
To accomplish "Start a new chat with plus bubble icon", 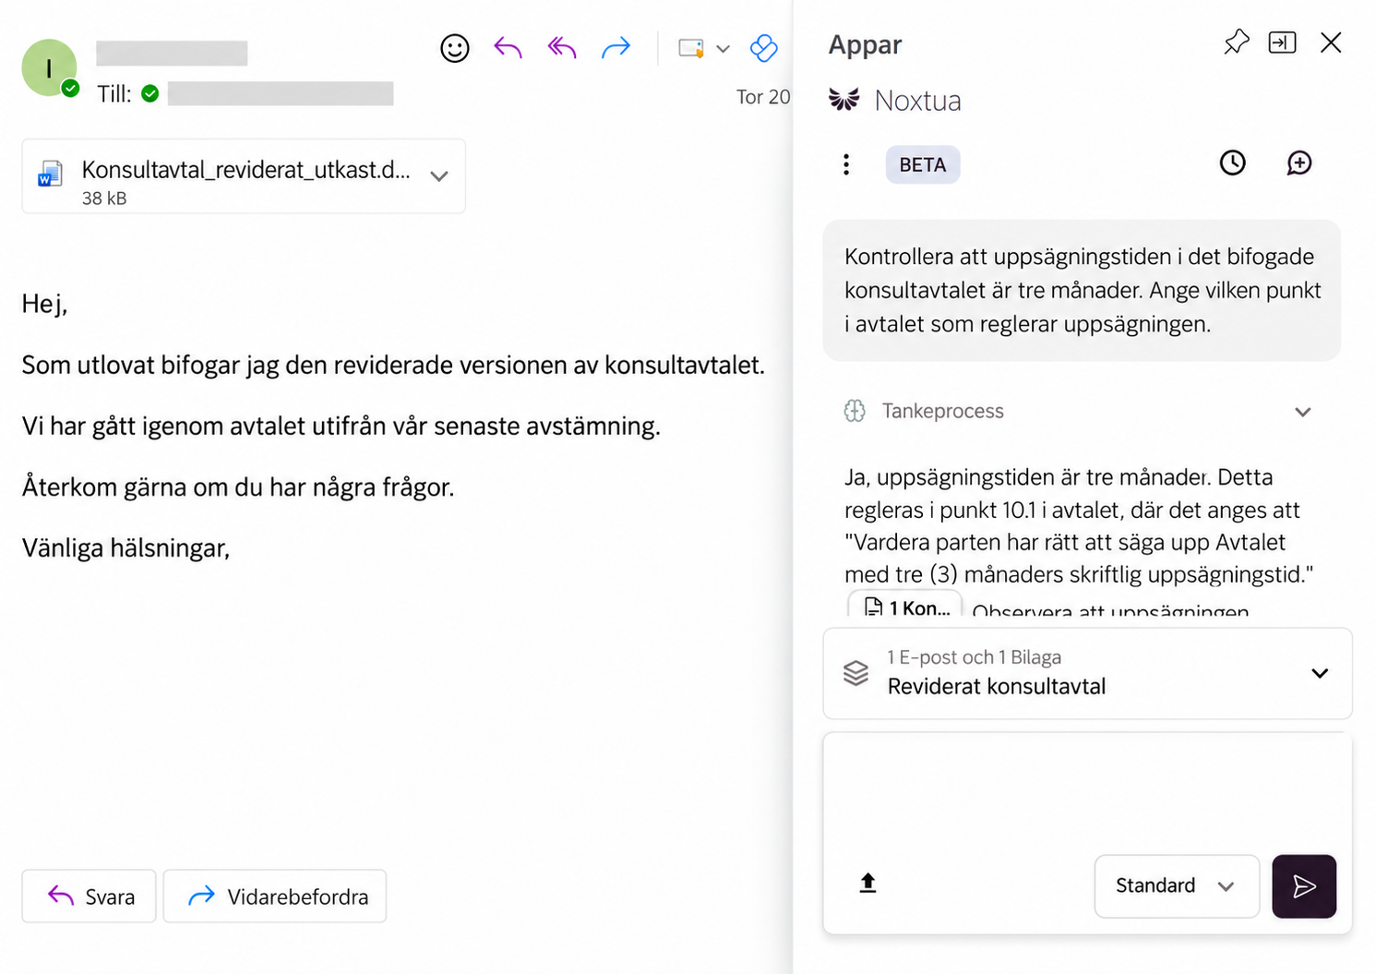I will point(1299,163).
